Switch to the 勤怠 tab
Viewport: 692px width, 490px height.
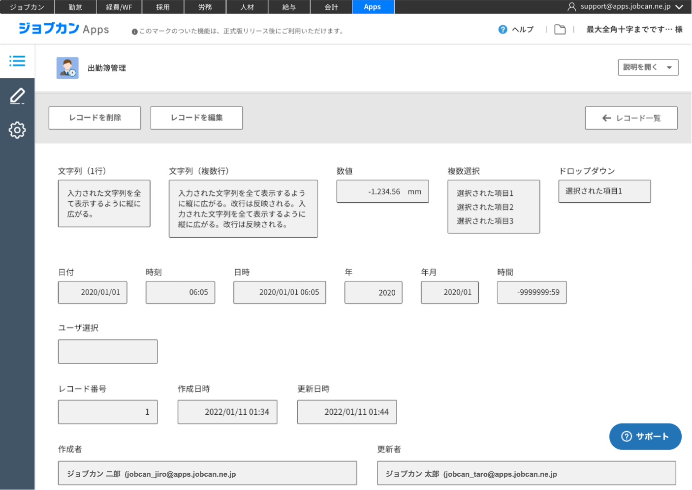(75, 7)
